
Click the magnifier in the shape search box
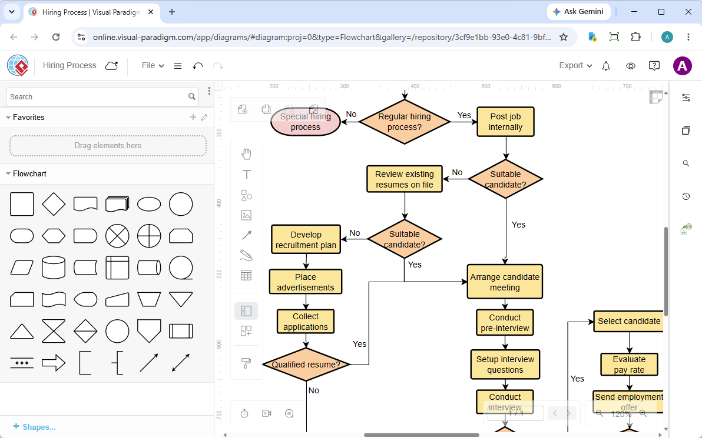tap(191, 96)
